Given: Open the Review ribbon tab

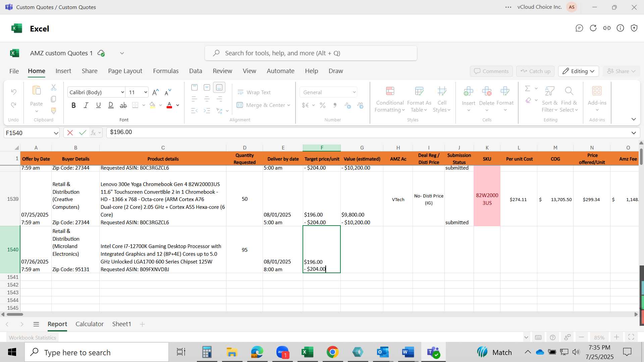Looking at the screenshot, I should (x=222, y=71).
